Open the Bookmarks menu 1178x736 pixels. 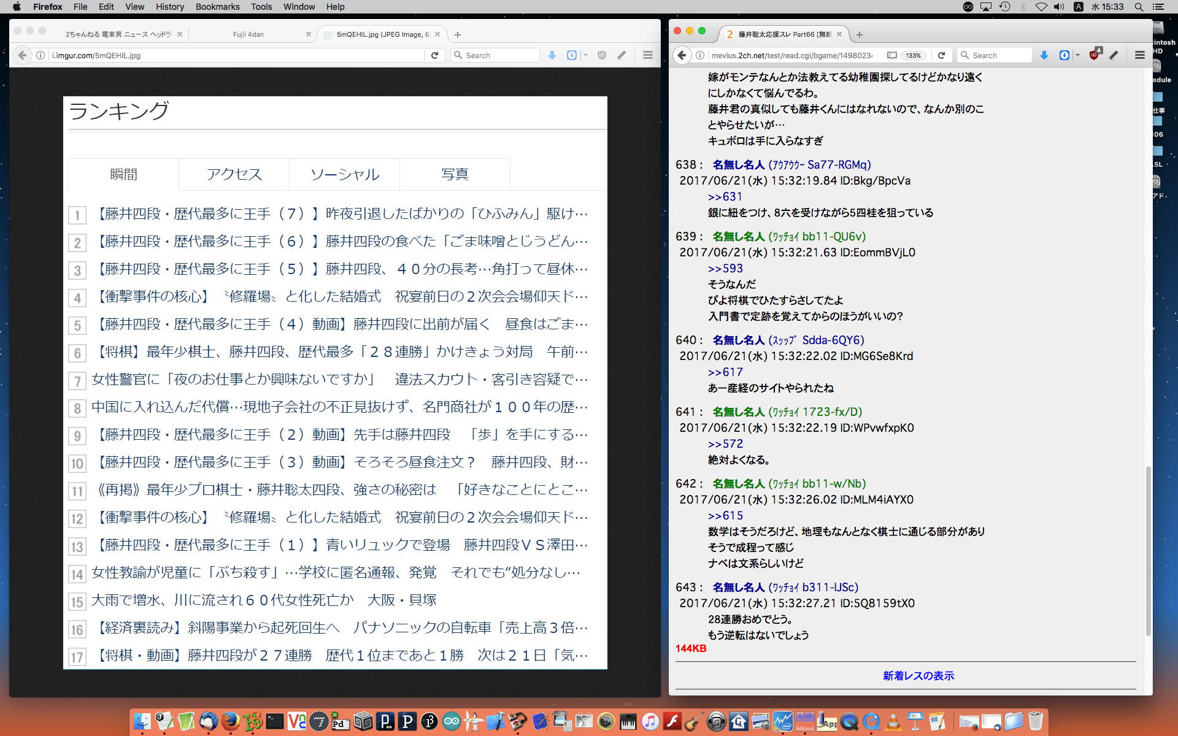[217, 7]
